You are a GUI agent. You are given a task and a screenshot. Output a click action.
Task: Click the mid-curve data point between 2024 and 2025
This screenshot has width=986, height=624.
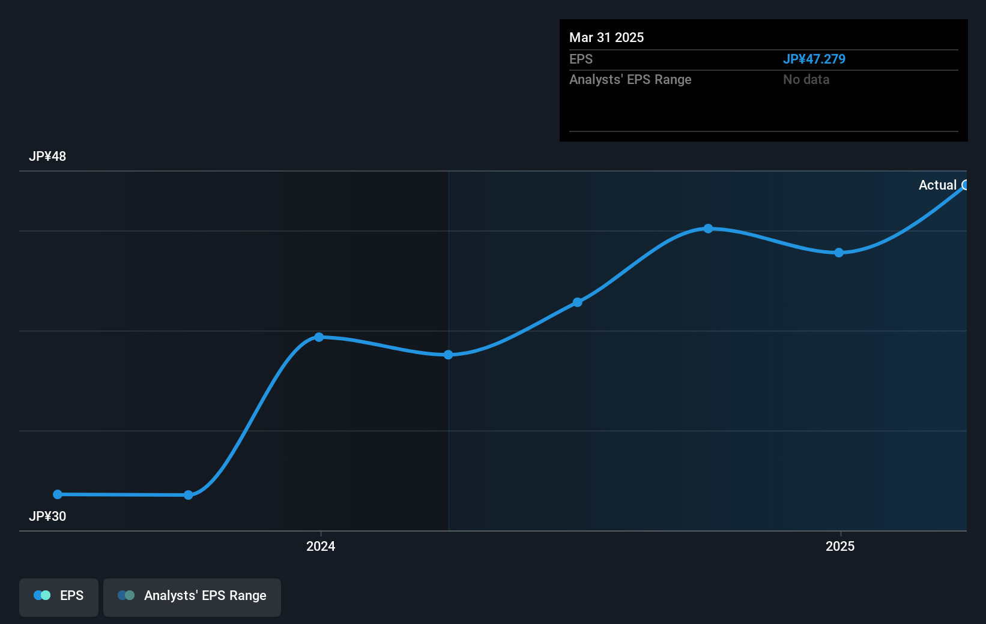pyautogui.click(x=578, y=302)
